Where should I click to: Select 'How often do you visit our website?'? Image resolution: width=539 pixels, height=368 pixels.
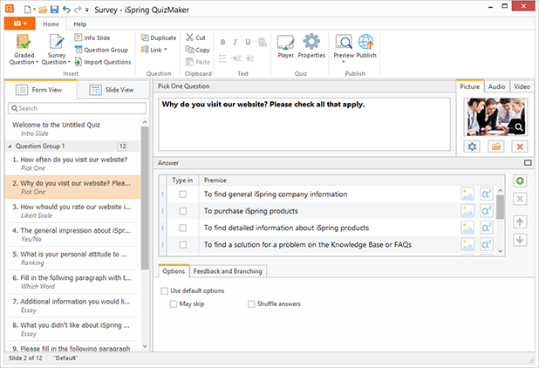[72, 164]
